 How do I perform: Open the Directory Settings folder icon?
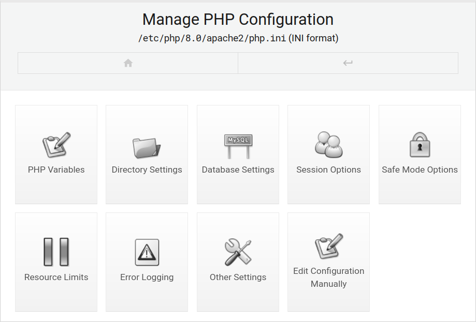point(147,147)
